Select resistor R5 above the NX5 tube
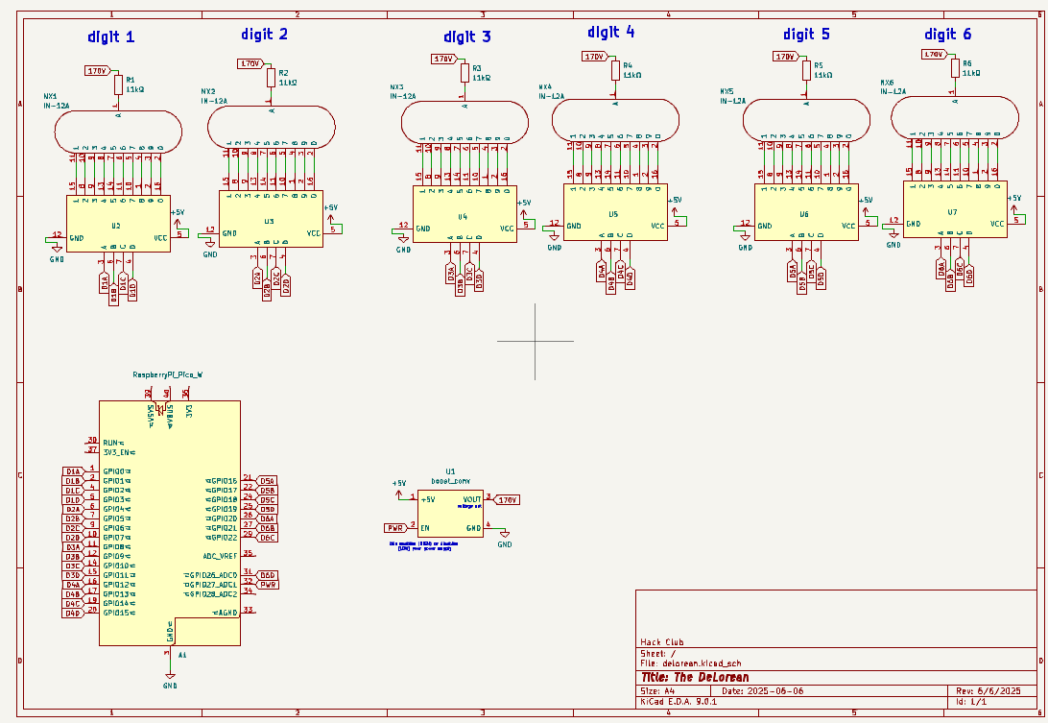This screenshot has height=723, width=1048. pyautogui.click(x=806, y=70)
